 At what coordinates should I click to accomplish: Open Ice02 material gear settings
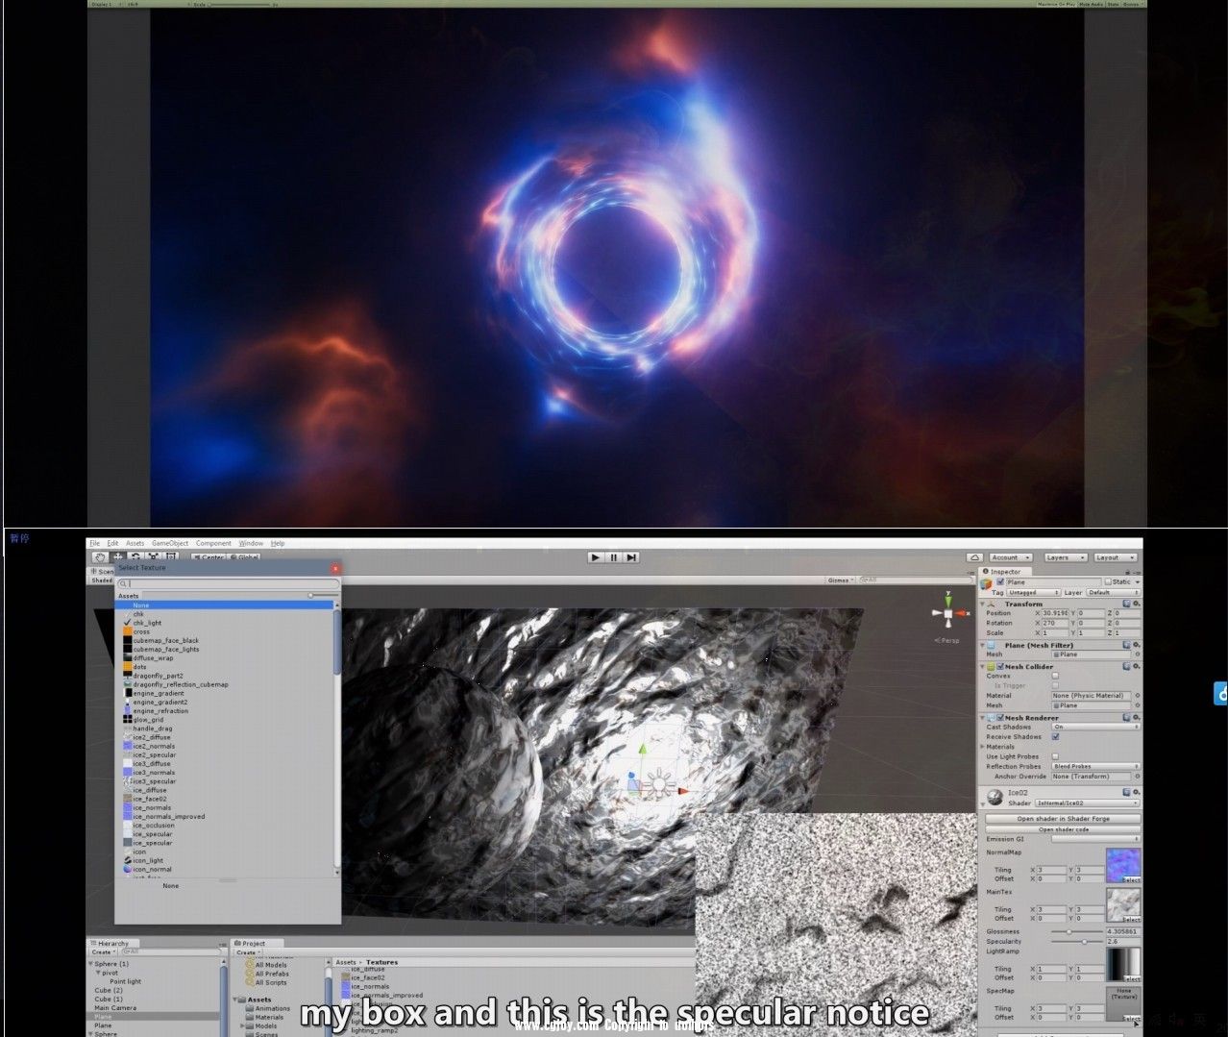tap(1137, 793)
